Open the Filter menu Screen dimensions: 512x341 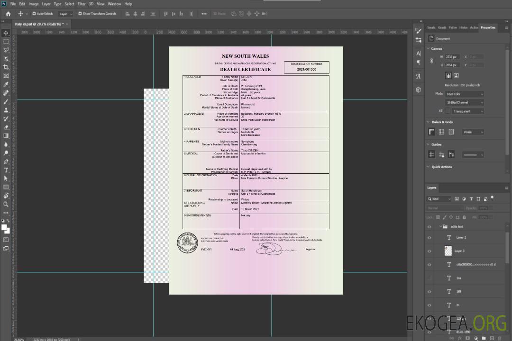82,4
